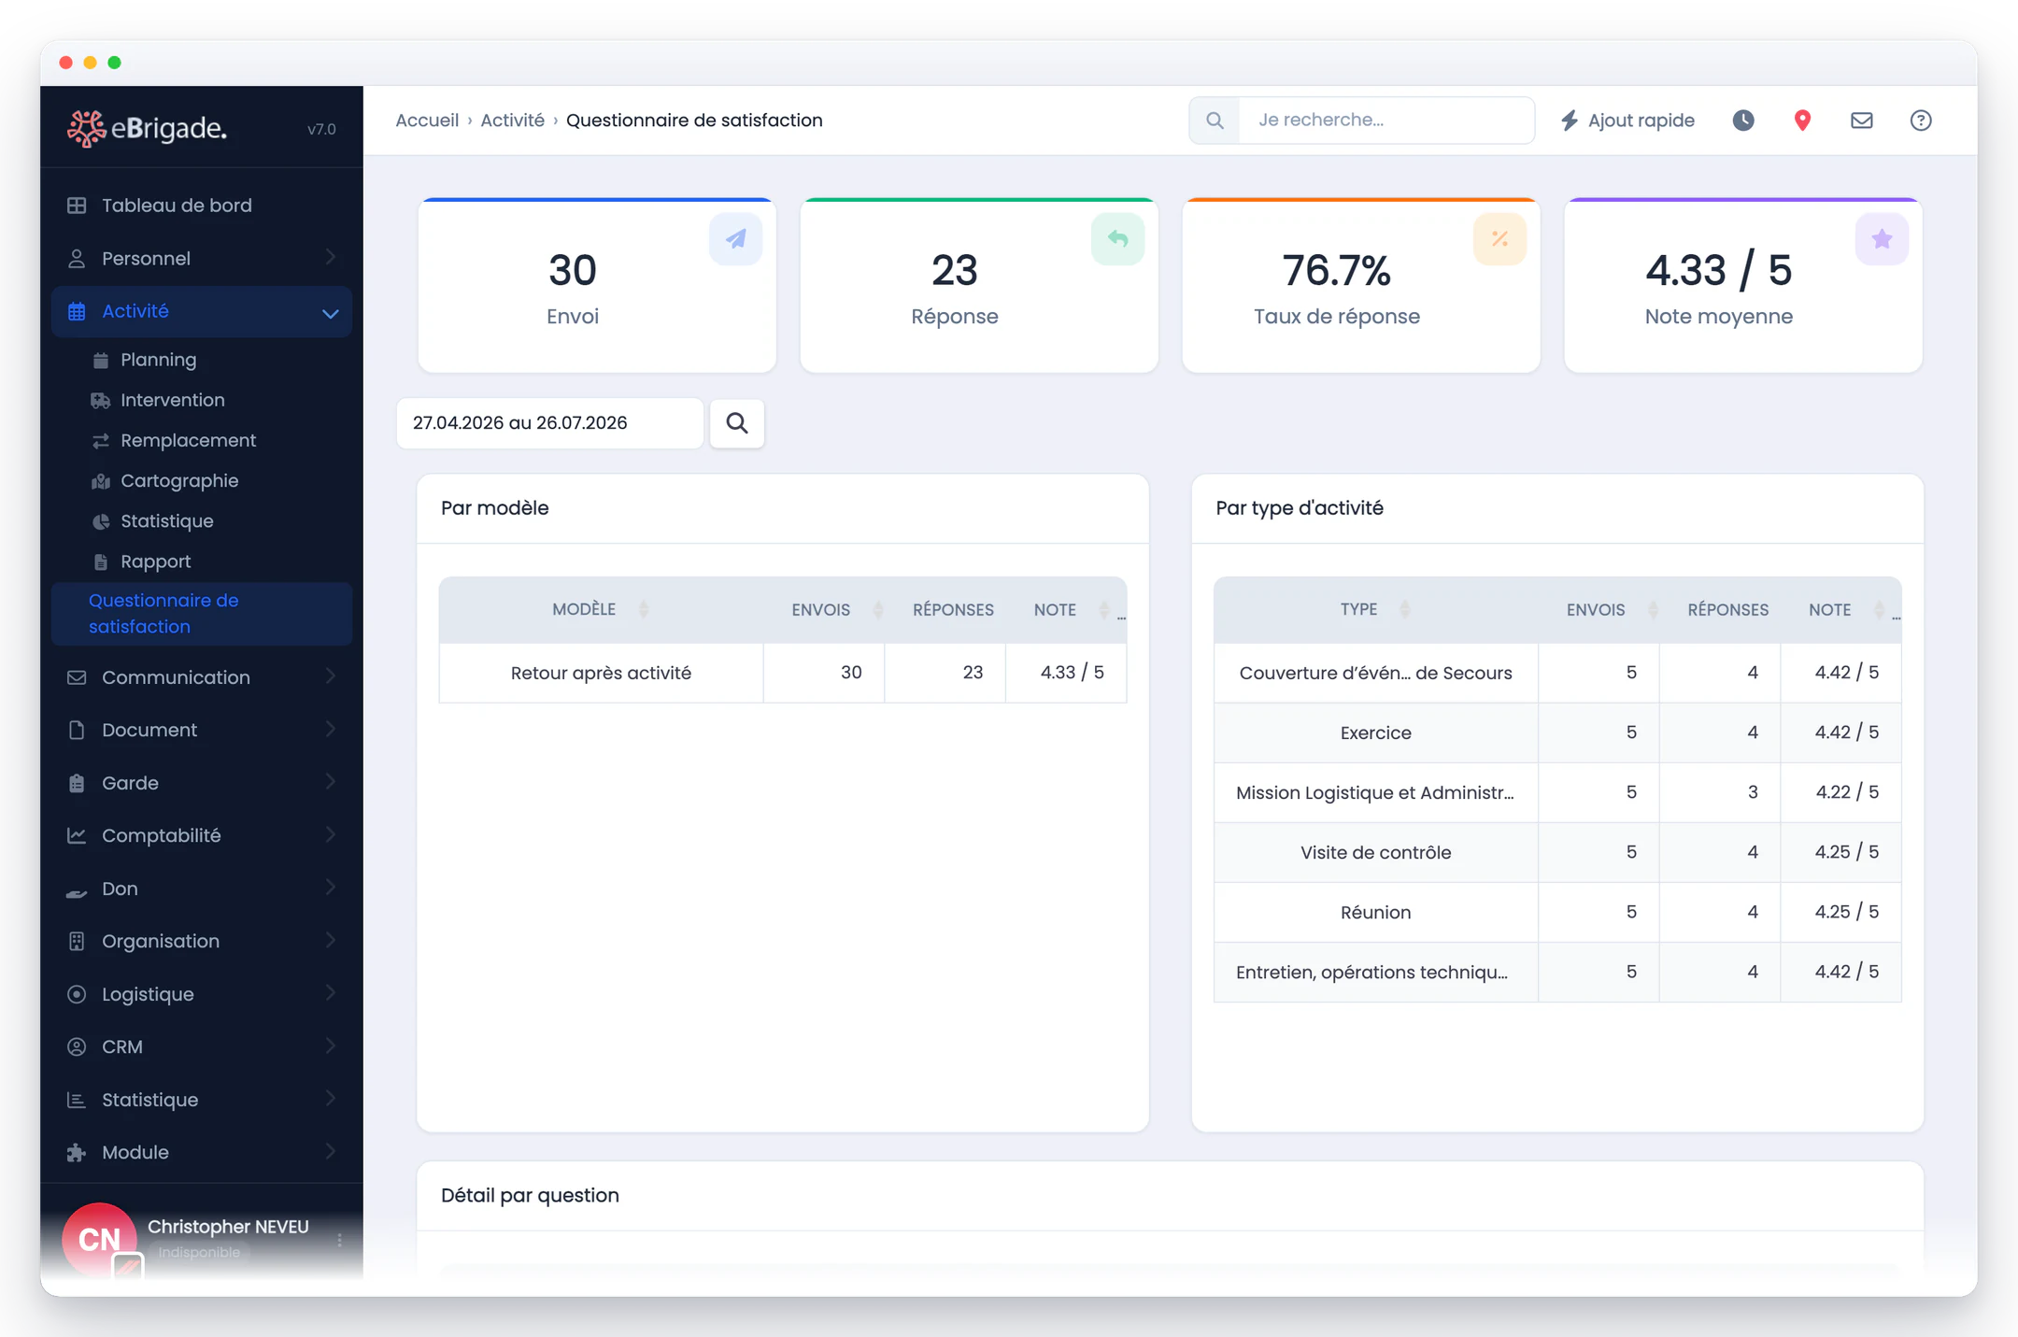Open the Planning submenu item

(x=158, y=360)
